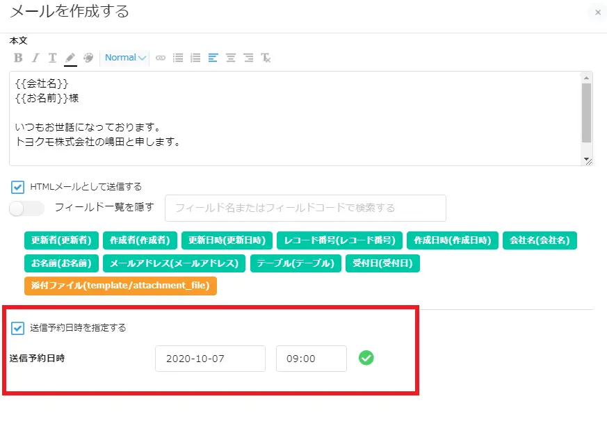
Task: Insert the 添付ファイル attachment_file tag
Action: pyautogui.click(x=120, y=286)
